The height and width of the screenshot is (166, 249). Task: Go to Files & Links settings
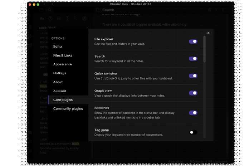click(x=63, y=55)
